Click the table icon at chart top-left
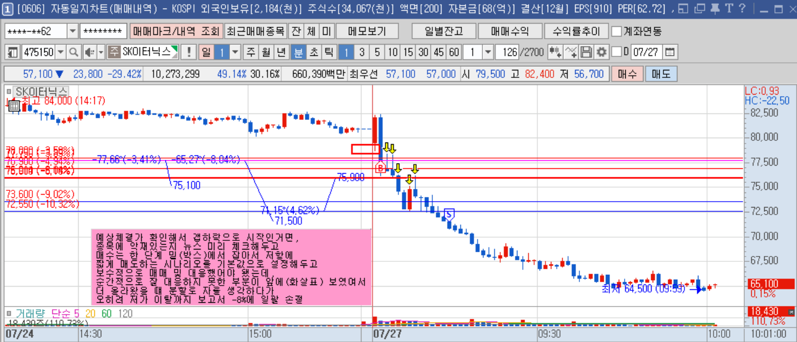Viewport: 797px width, 342px height. 14,105
